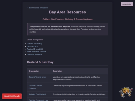The image size is (135, 101).
Task: Click the cat mascot icon with tools
Action: tap(126, 92)
